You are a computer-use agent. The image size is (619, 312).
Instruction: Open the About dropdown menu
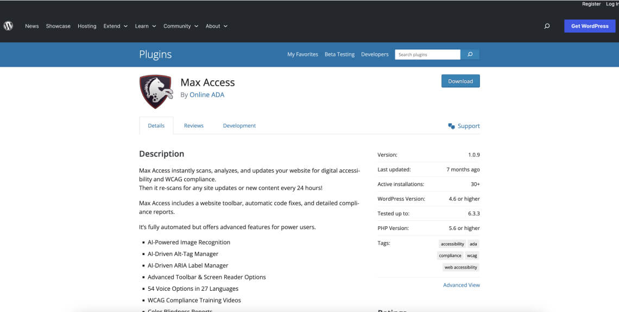216,26
